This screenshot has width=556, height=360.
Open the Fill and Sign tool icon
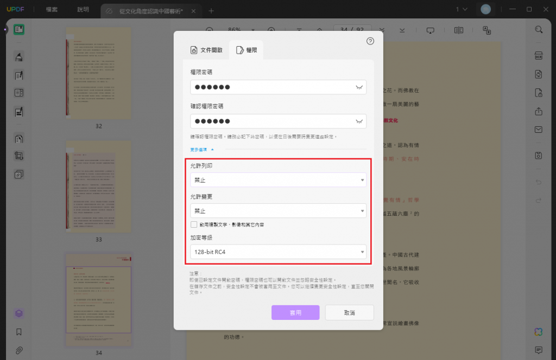(19, 112)
